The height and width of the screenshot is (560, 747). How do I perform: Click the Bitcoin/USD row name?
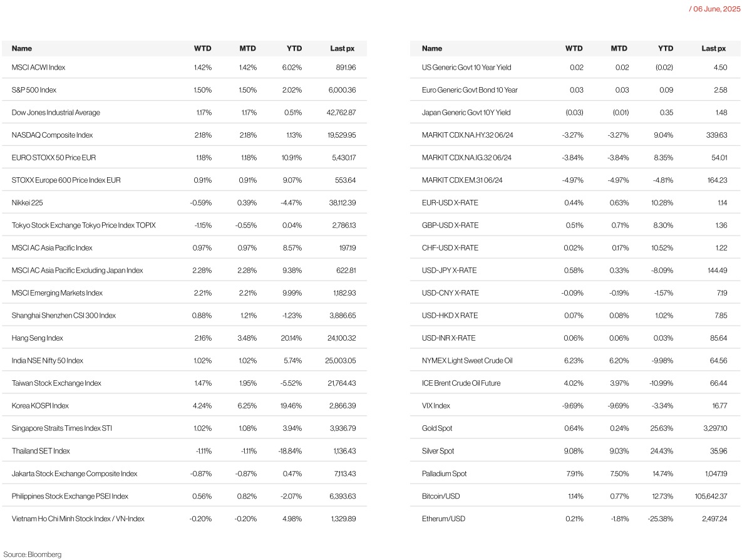[x=441, y=496]
